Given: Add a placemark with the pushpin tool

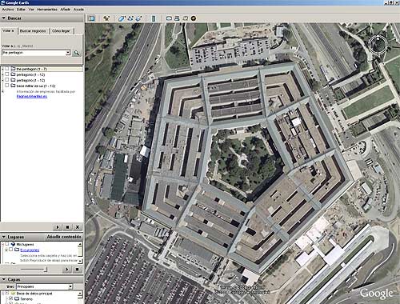Looking at the screenshot, I should [x=106, y=18].
